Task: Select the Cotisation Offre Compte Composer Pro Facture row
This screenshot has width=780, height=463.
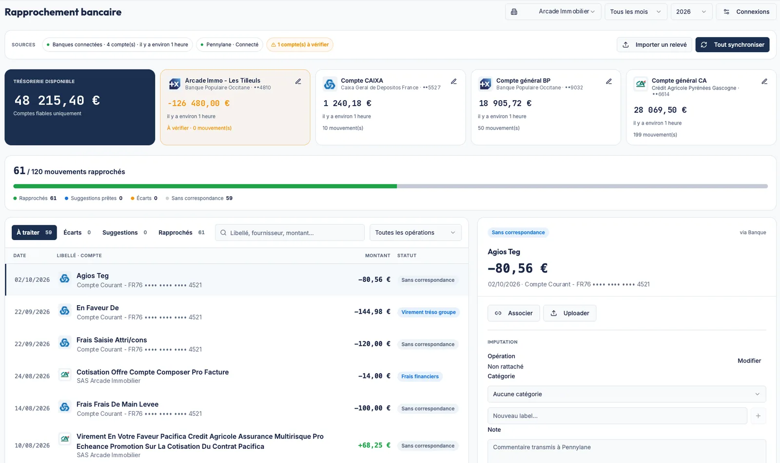Action: [236, 376]
